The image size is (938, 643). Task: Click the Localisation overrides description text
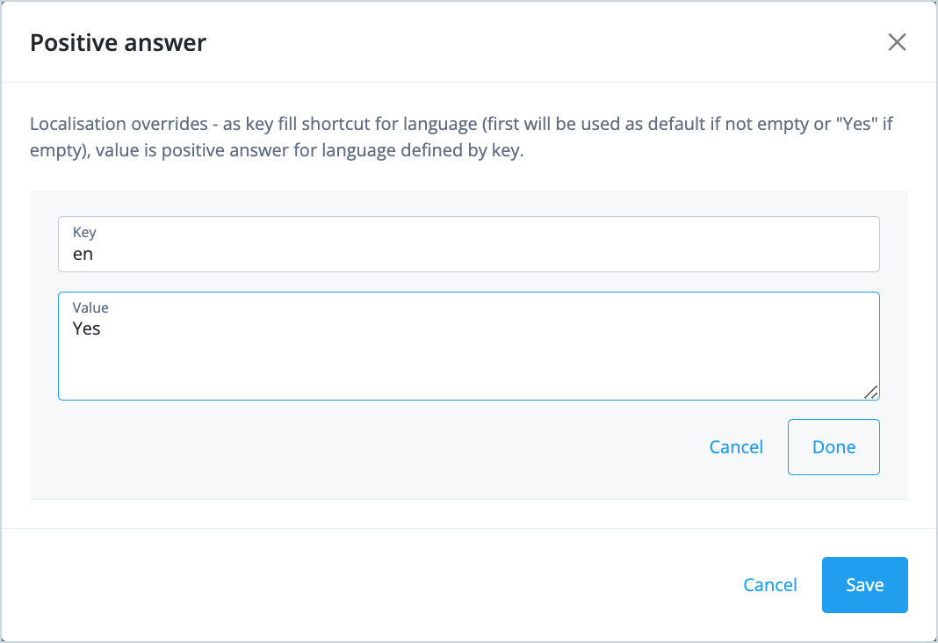[461, 136]
